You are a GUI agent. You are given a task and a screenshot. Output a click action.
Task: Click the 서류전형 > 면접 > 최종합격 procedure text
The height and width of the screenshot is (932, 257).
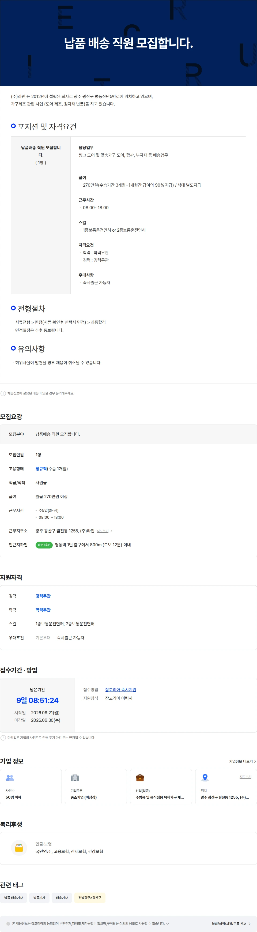pos(60,322)
